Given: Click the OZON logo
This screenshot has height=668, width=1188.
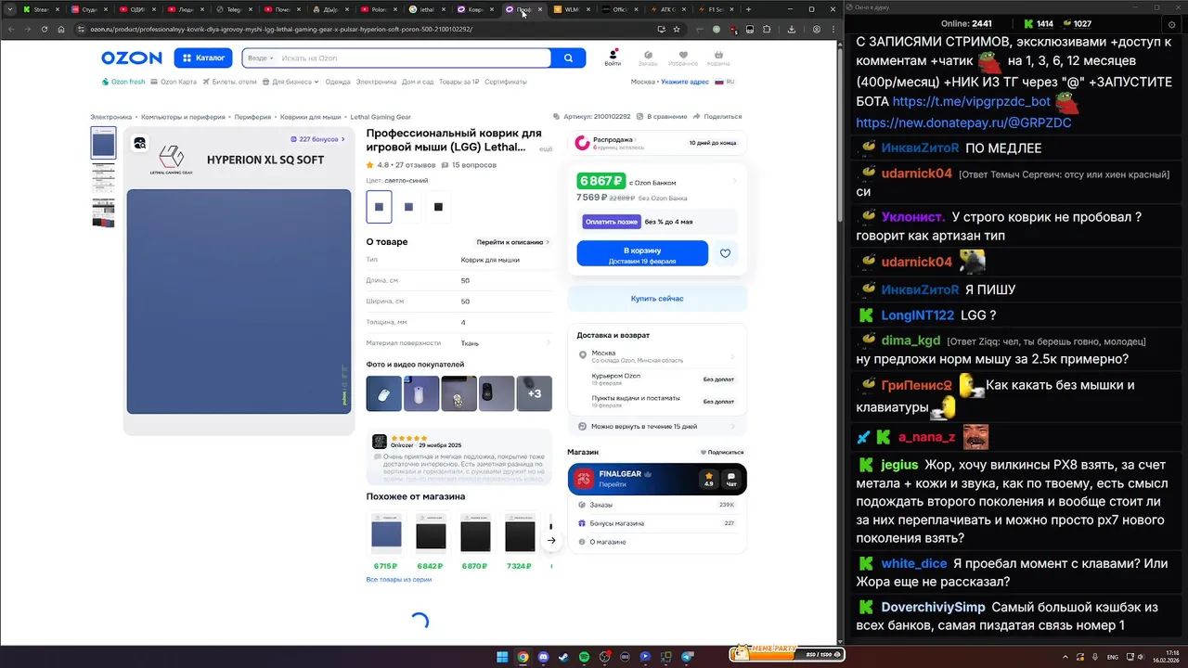Looking at the screenshot, I should coord(132,58).
